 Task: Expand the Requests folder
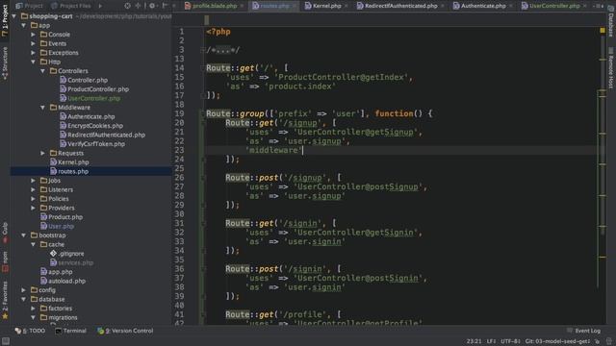tap(42, 153)
